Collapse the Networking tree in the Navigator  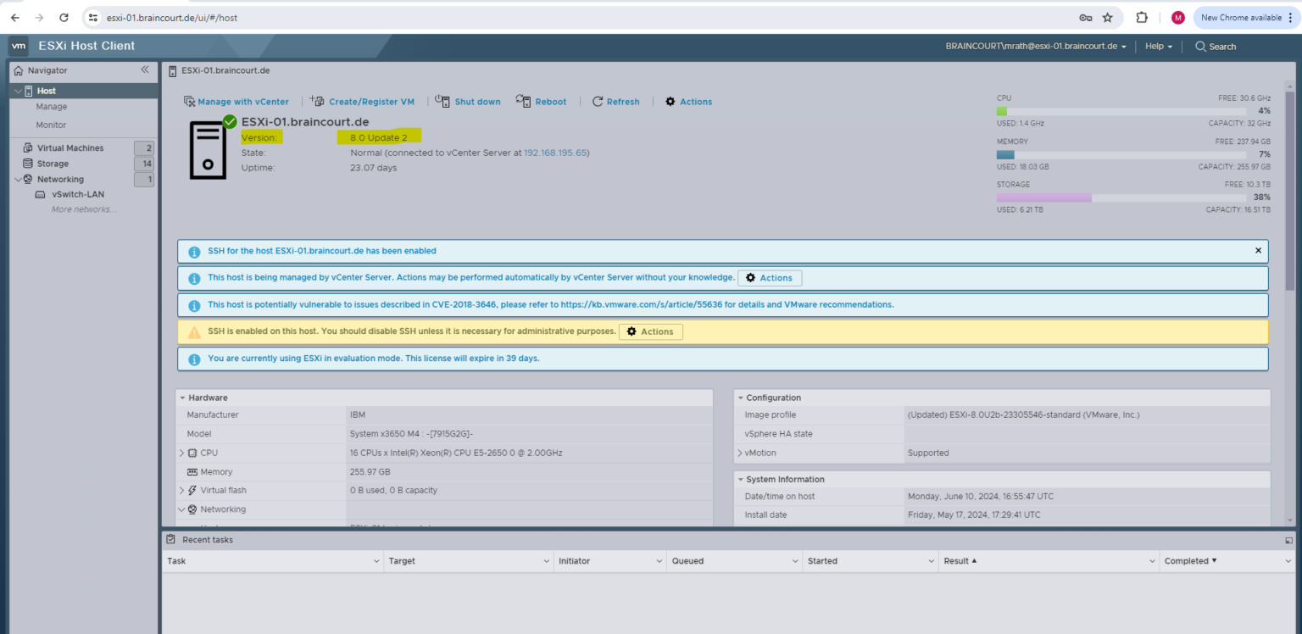coord(19,180)
